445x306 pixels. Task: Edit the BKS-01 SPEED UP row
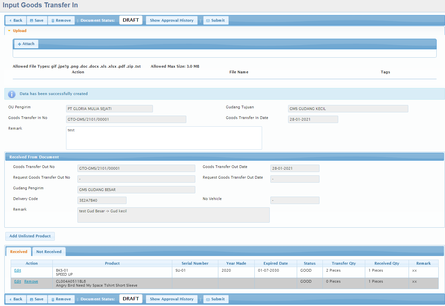tap(17, 270)
